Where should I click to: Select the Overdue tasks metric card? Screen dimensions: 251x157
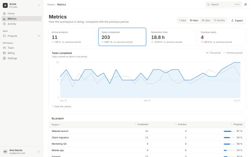(222, 37)
